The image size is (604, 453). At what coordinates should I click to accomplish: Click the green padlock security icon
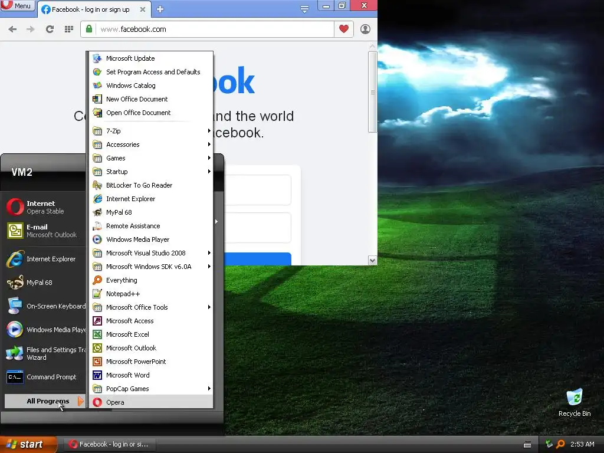(x=89, y=29)
